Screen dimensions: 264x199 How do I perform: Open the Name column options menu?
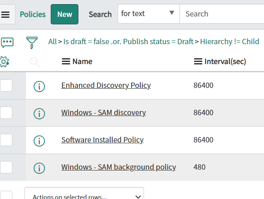point(66,62)
